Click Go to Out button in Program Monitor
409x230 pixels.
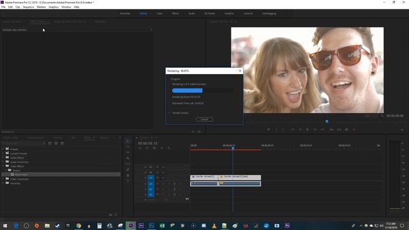[323, 130]
